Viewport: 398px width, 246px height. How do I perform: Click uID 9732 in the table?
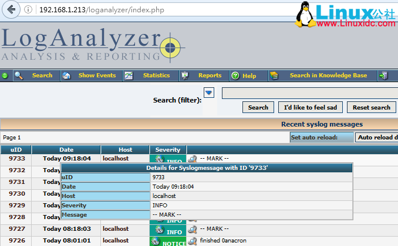17,170
